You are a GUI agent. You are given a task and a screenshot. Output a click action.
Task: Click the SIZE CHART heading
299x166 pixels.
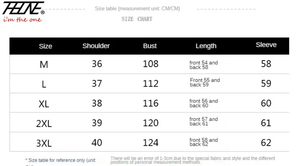pos(137,19)
